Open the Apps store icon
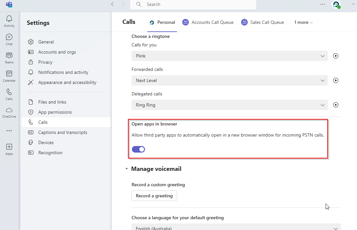This screenshot has height=230, width=357. point(9,149)
